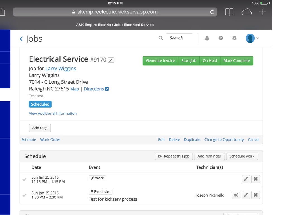
Task: Mark the Work event checkmark complete
Action: coord(25,179)
